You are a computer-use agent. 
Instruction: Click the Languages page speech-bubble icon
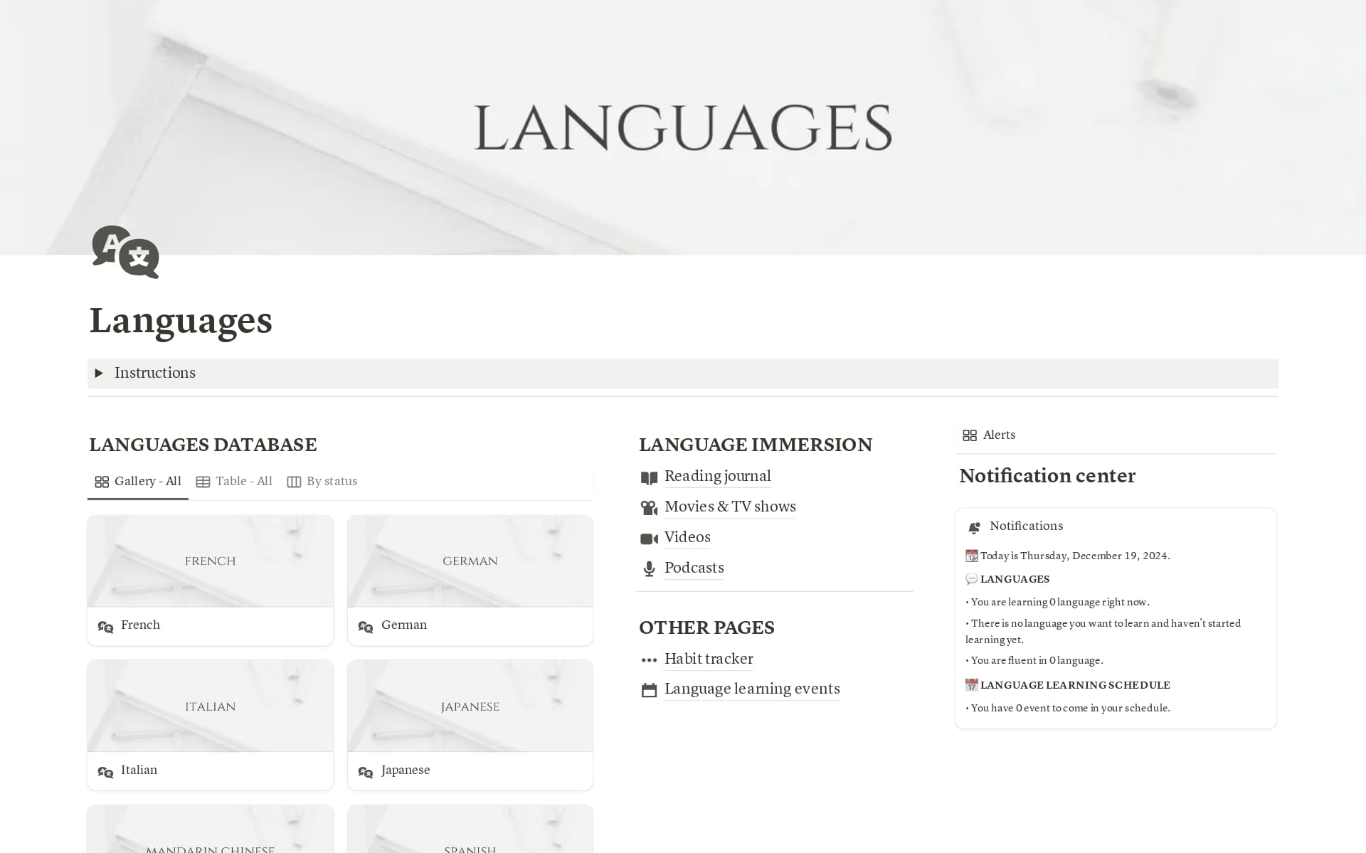point(125,252)
